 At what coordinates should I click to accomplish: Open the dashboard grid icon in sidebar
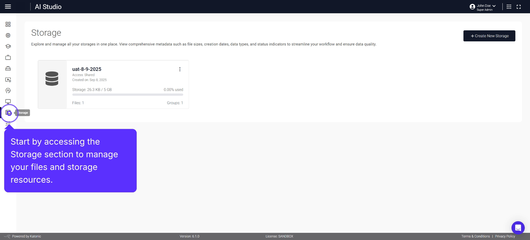(8, 24)
